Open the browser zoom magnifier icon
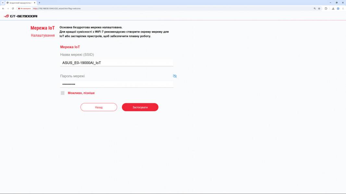Screen dimensions: 346x194 pos(315,9)
